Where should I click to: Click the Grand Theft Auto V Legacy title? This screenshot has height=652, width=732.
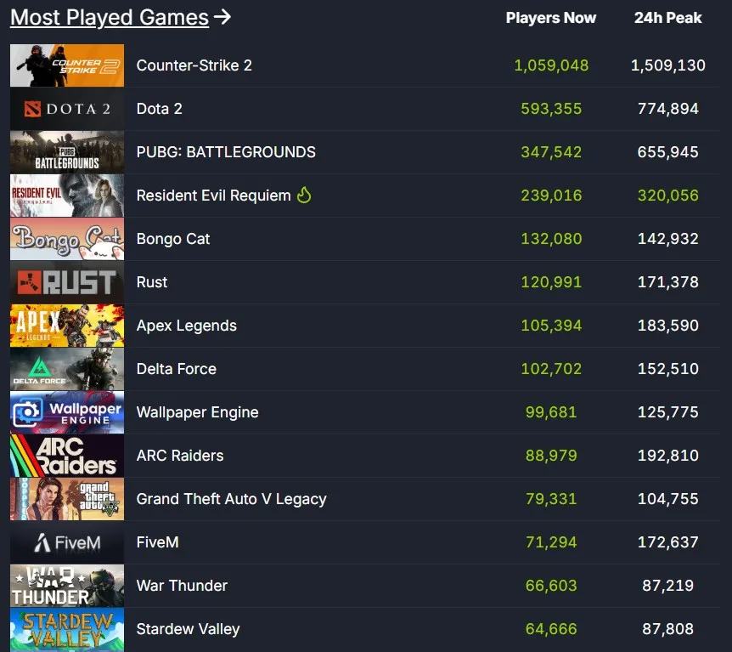231,499
